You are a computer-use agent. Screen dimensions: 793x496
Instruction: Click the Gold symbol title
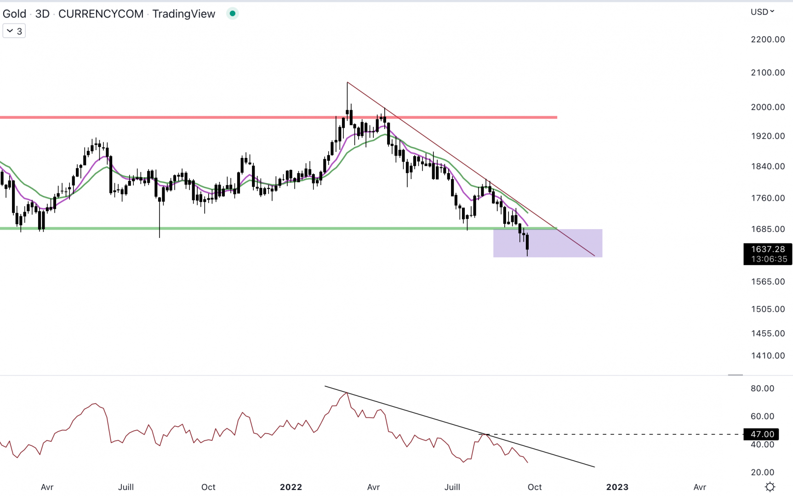tap(15, 14)
